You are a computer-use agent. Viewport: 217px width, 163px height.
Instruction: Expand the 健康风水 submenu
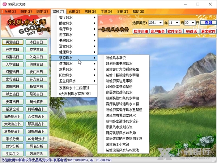click(74, 52)
